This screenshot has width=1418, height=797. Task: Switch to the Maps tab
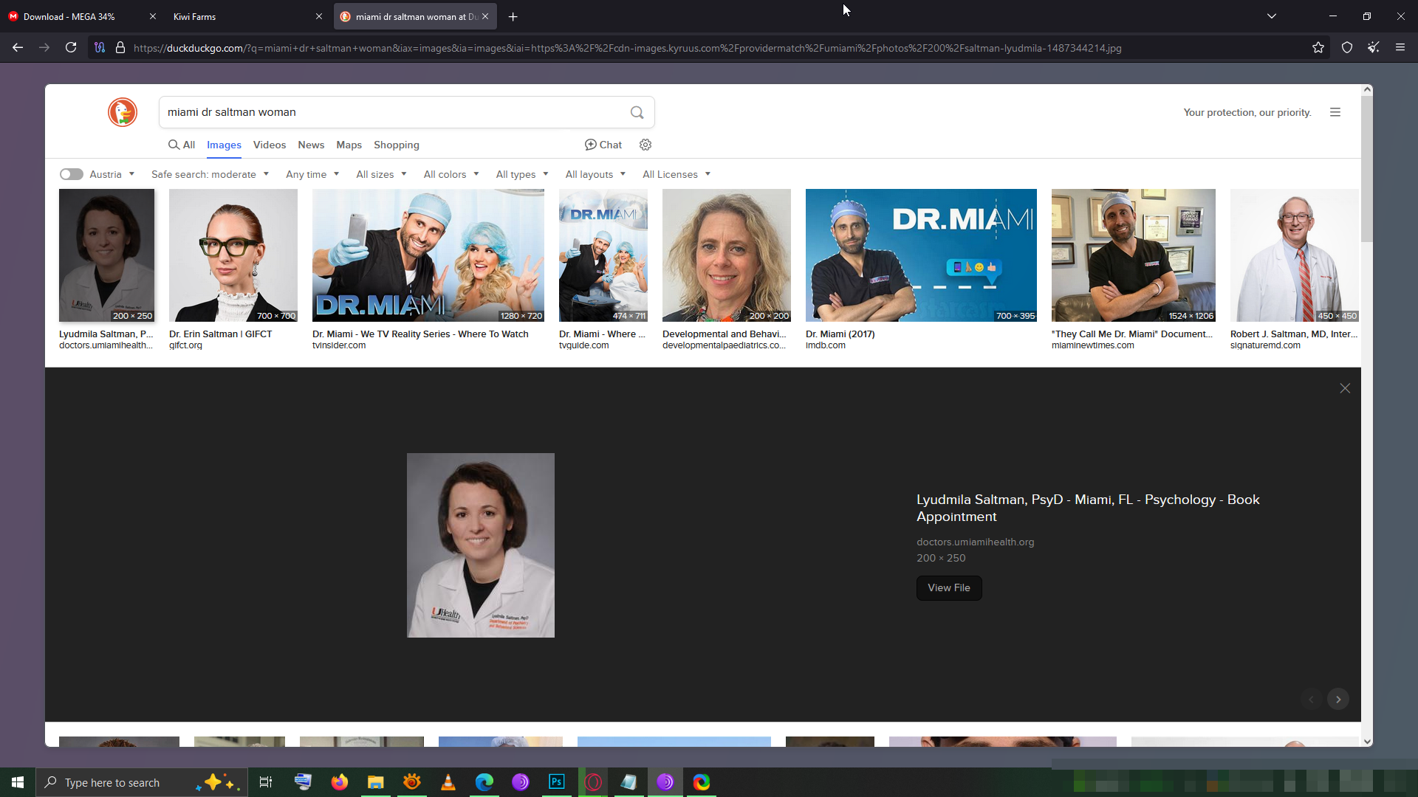349,145
